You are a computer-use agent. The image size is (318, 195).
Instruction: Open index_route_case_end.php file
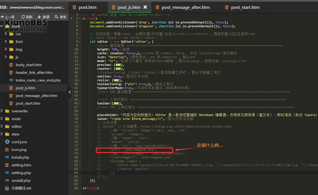point(38,80)
